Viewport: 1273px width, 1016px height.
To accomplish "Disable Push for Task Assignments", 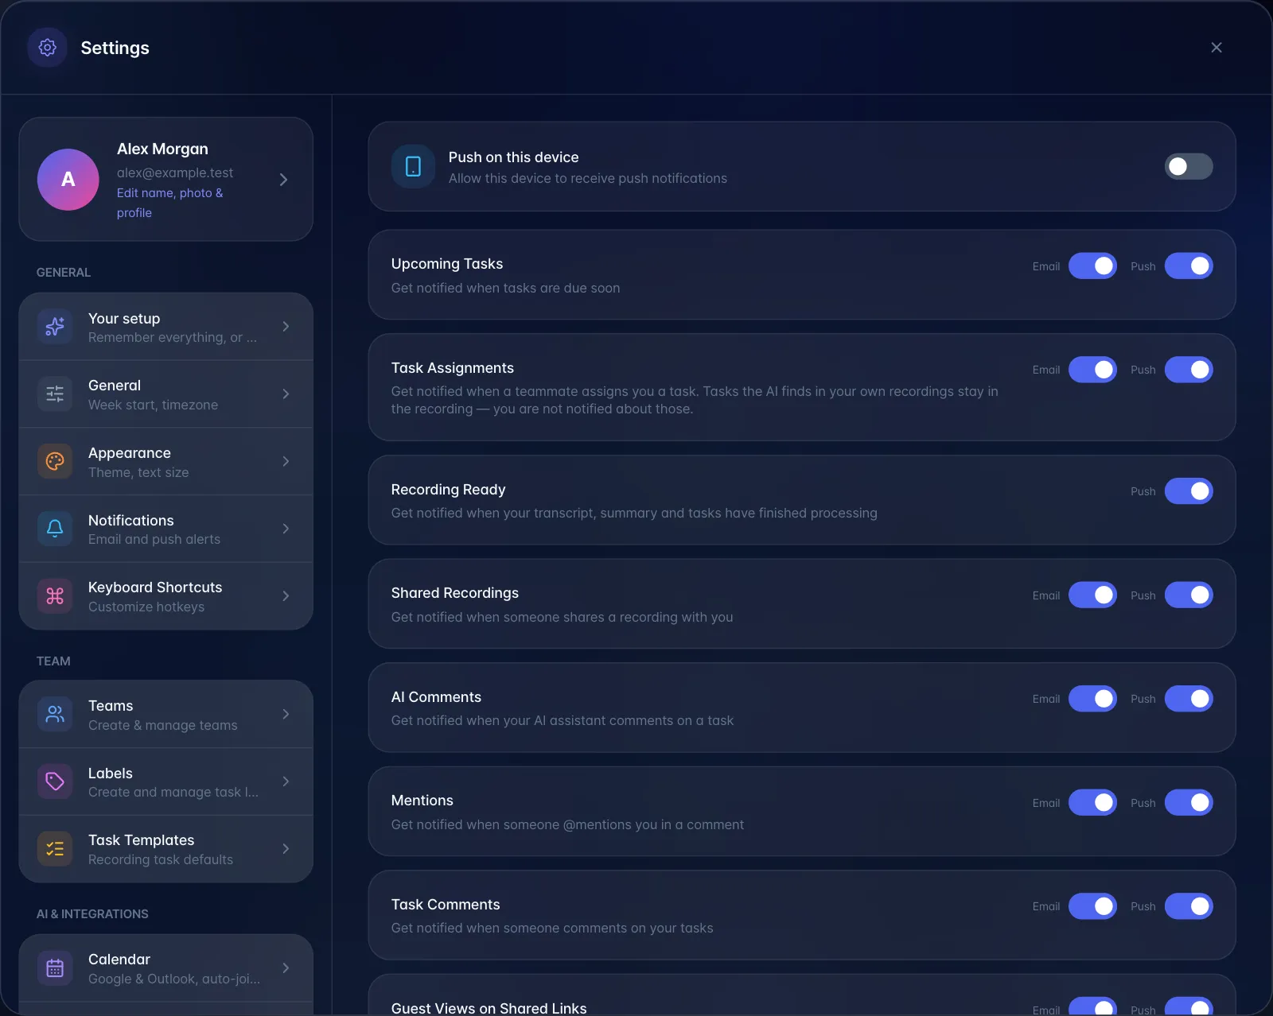I will 1189,370.
